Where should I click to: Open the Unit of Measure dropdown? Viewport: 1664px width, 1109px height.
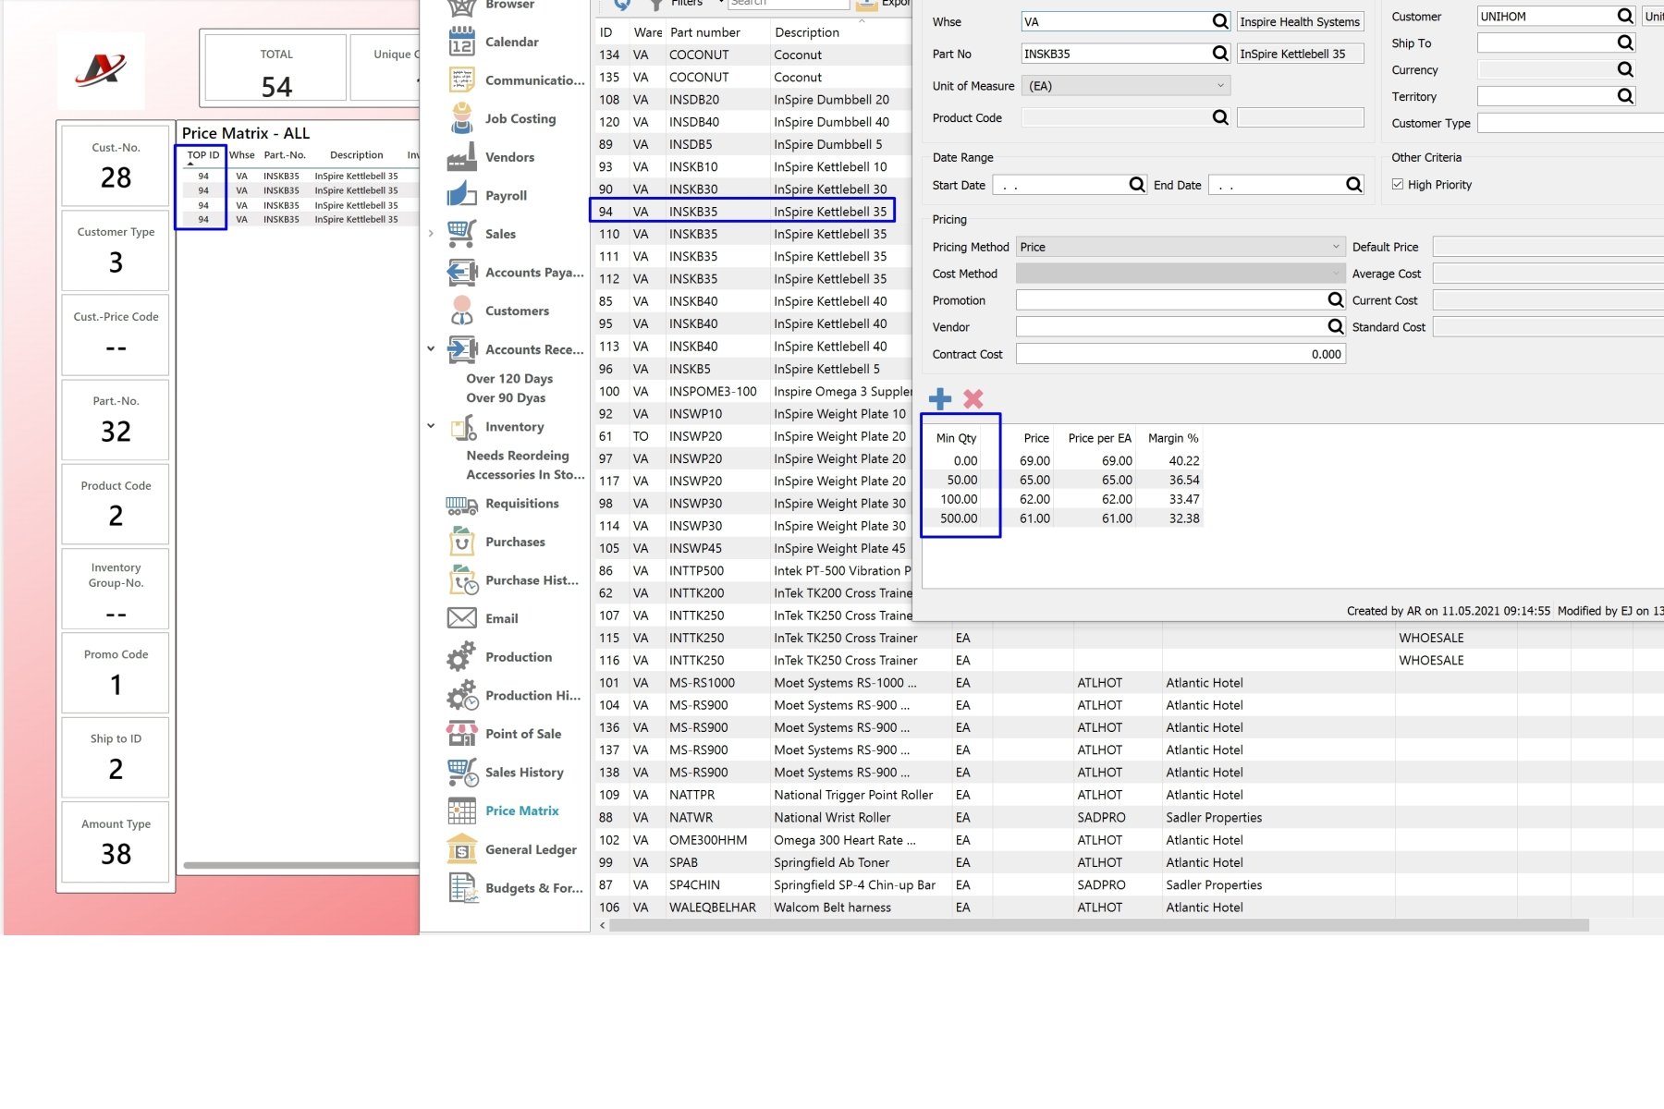[1128, 86]
